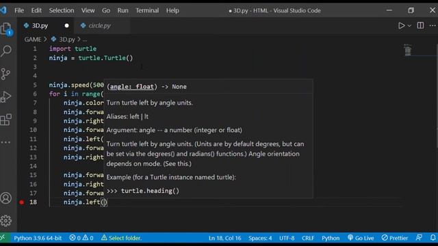Switch to the 3D.py editor tab
Screen dimensions: 438x246
[x=46, y=26]
